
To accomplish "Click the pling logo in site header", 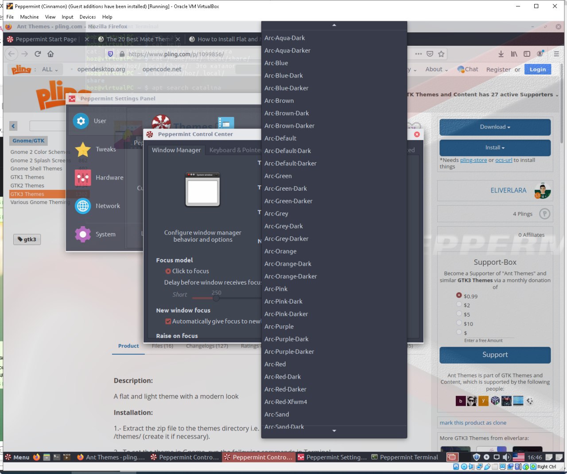I will (x=21, y=69).
